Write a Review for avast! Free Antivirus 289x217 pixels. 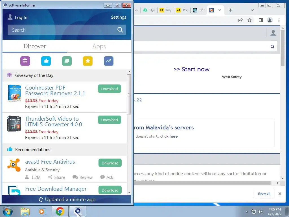click(83, 177)
